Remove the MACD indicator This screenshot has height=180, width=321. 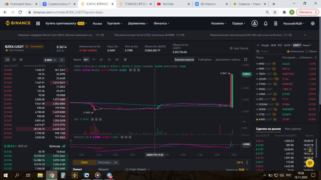pyautogui.click(x=130, y=137)
